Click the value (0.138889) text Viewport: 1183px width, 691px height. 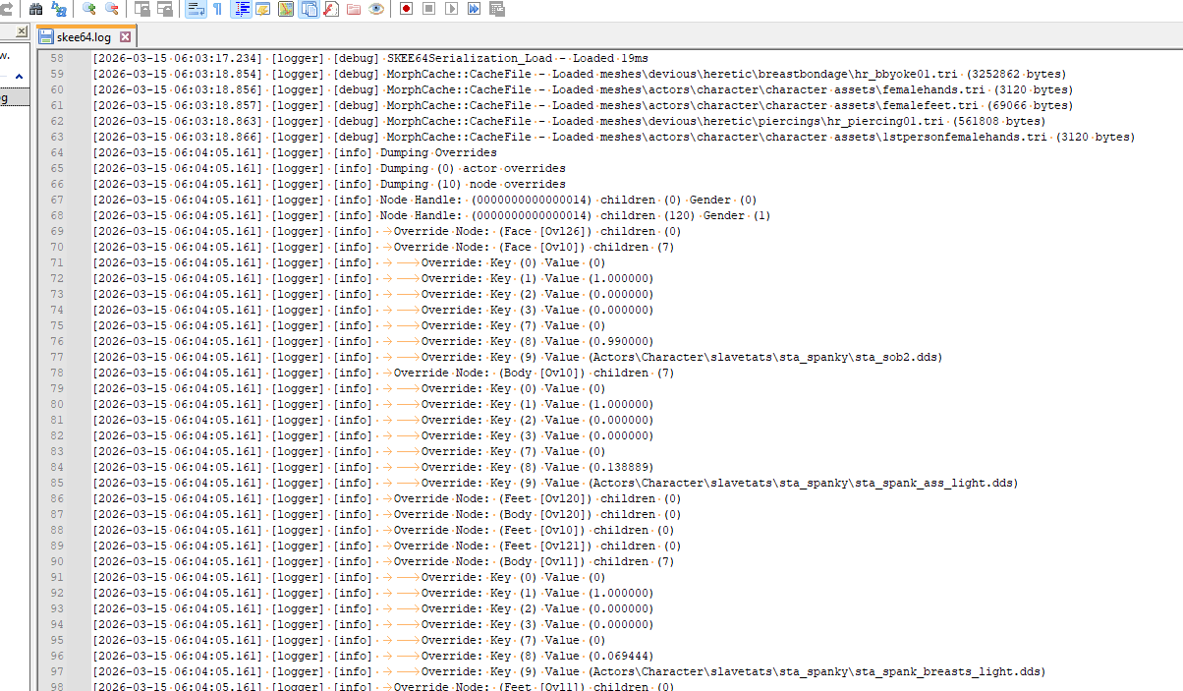coord(620,467)
